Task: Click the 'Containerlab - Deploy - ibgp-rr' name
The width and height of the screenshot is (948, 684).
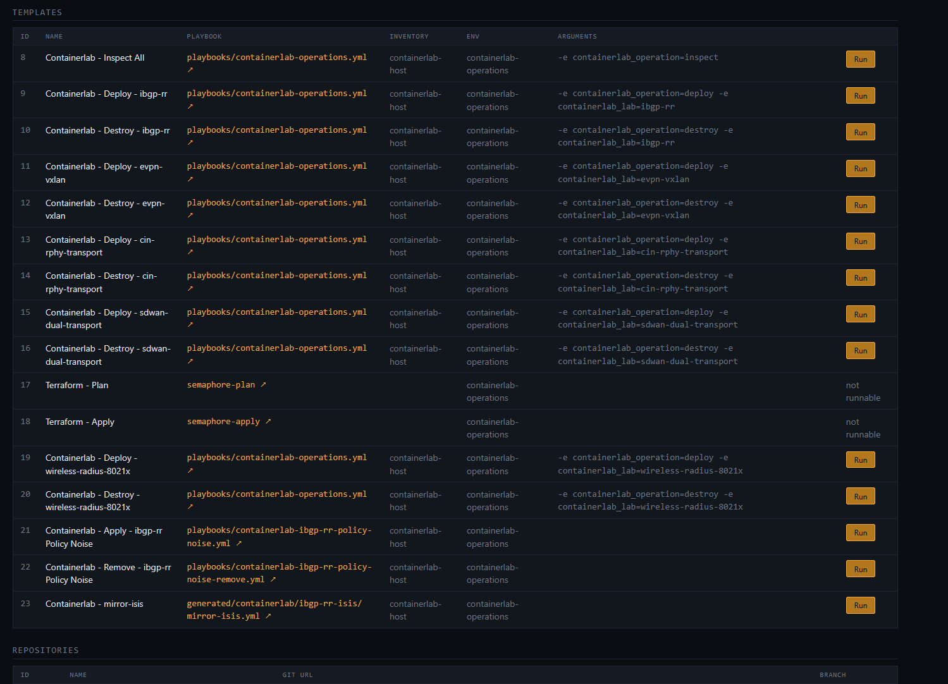Action: pyautogui.click(x=106, y=94)
